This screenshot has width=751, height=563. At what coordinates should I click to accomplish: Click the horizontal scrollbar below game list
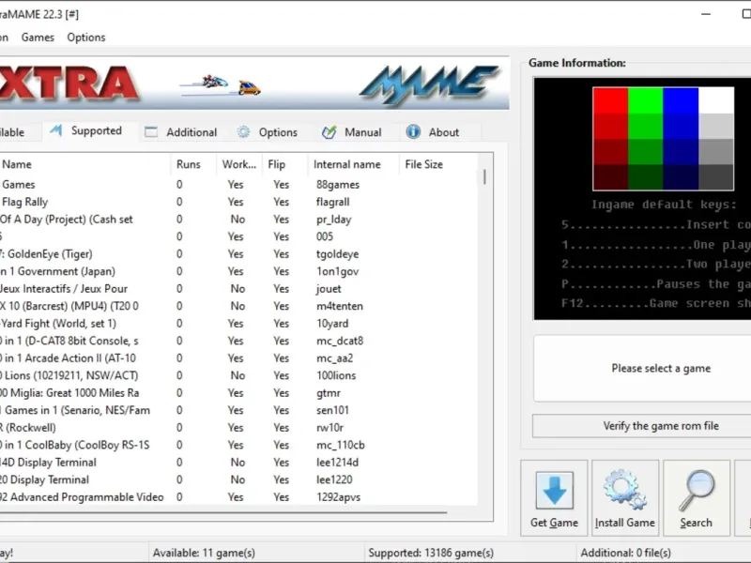coord(223,512)
